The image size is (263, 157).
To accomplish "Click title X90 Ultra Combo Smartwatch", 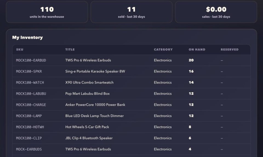I will [x=89, y=82].
